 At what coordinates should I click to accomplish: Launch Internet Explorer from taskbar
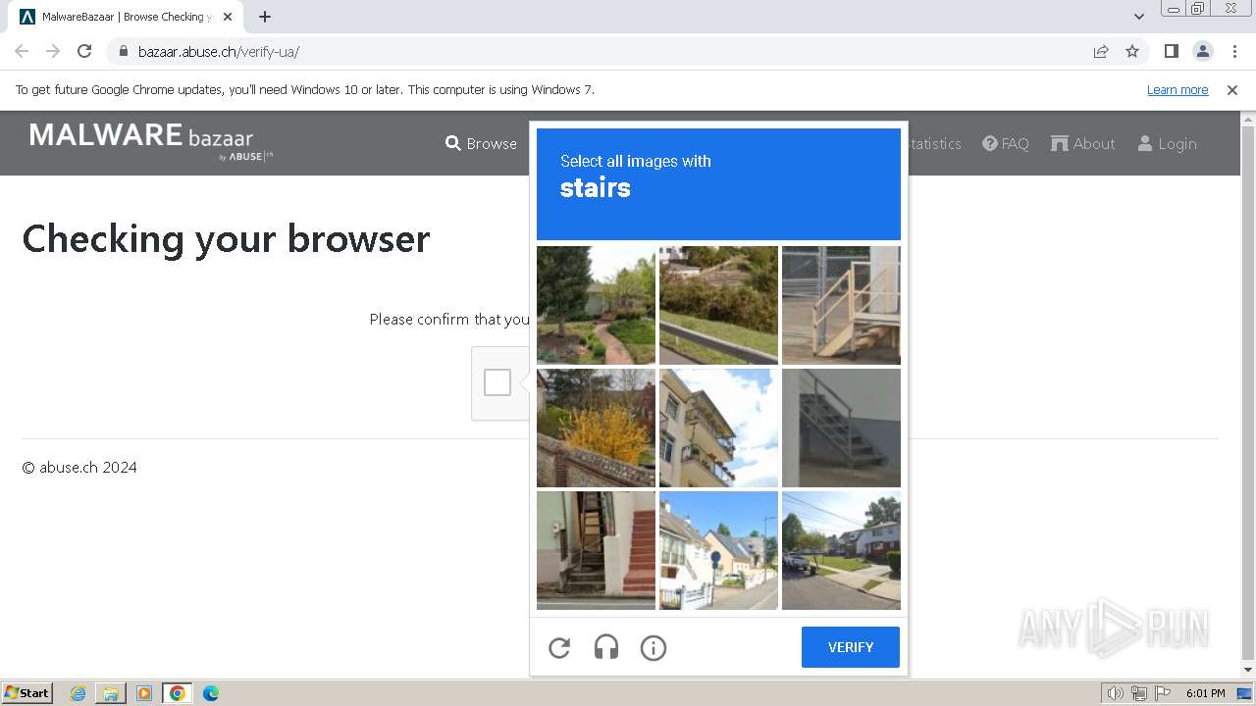point(78,693)
